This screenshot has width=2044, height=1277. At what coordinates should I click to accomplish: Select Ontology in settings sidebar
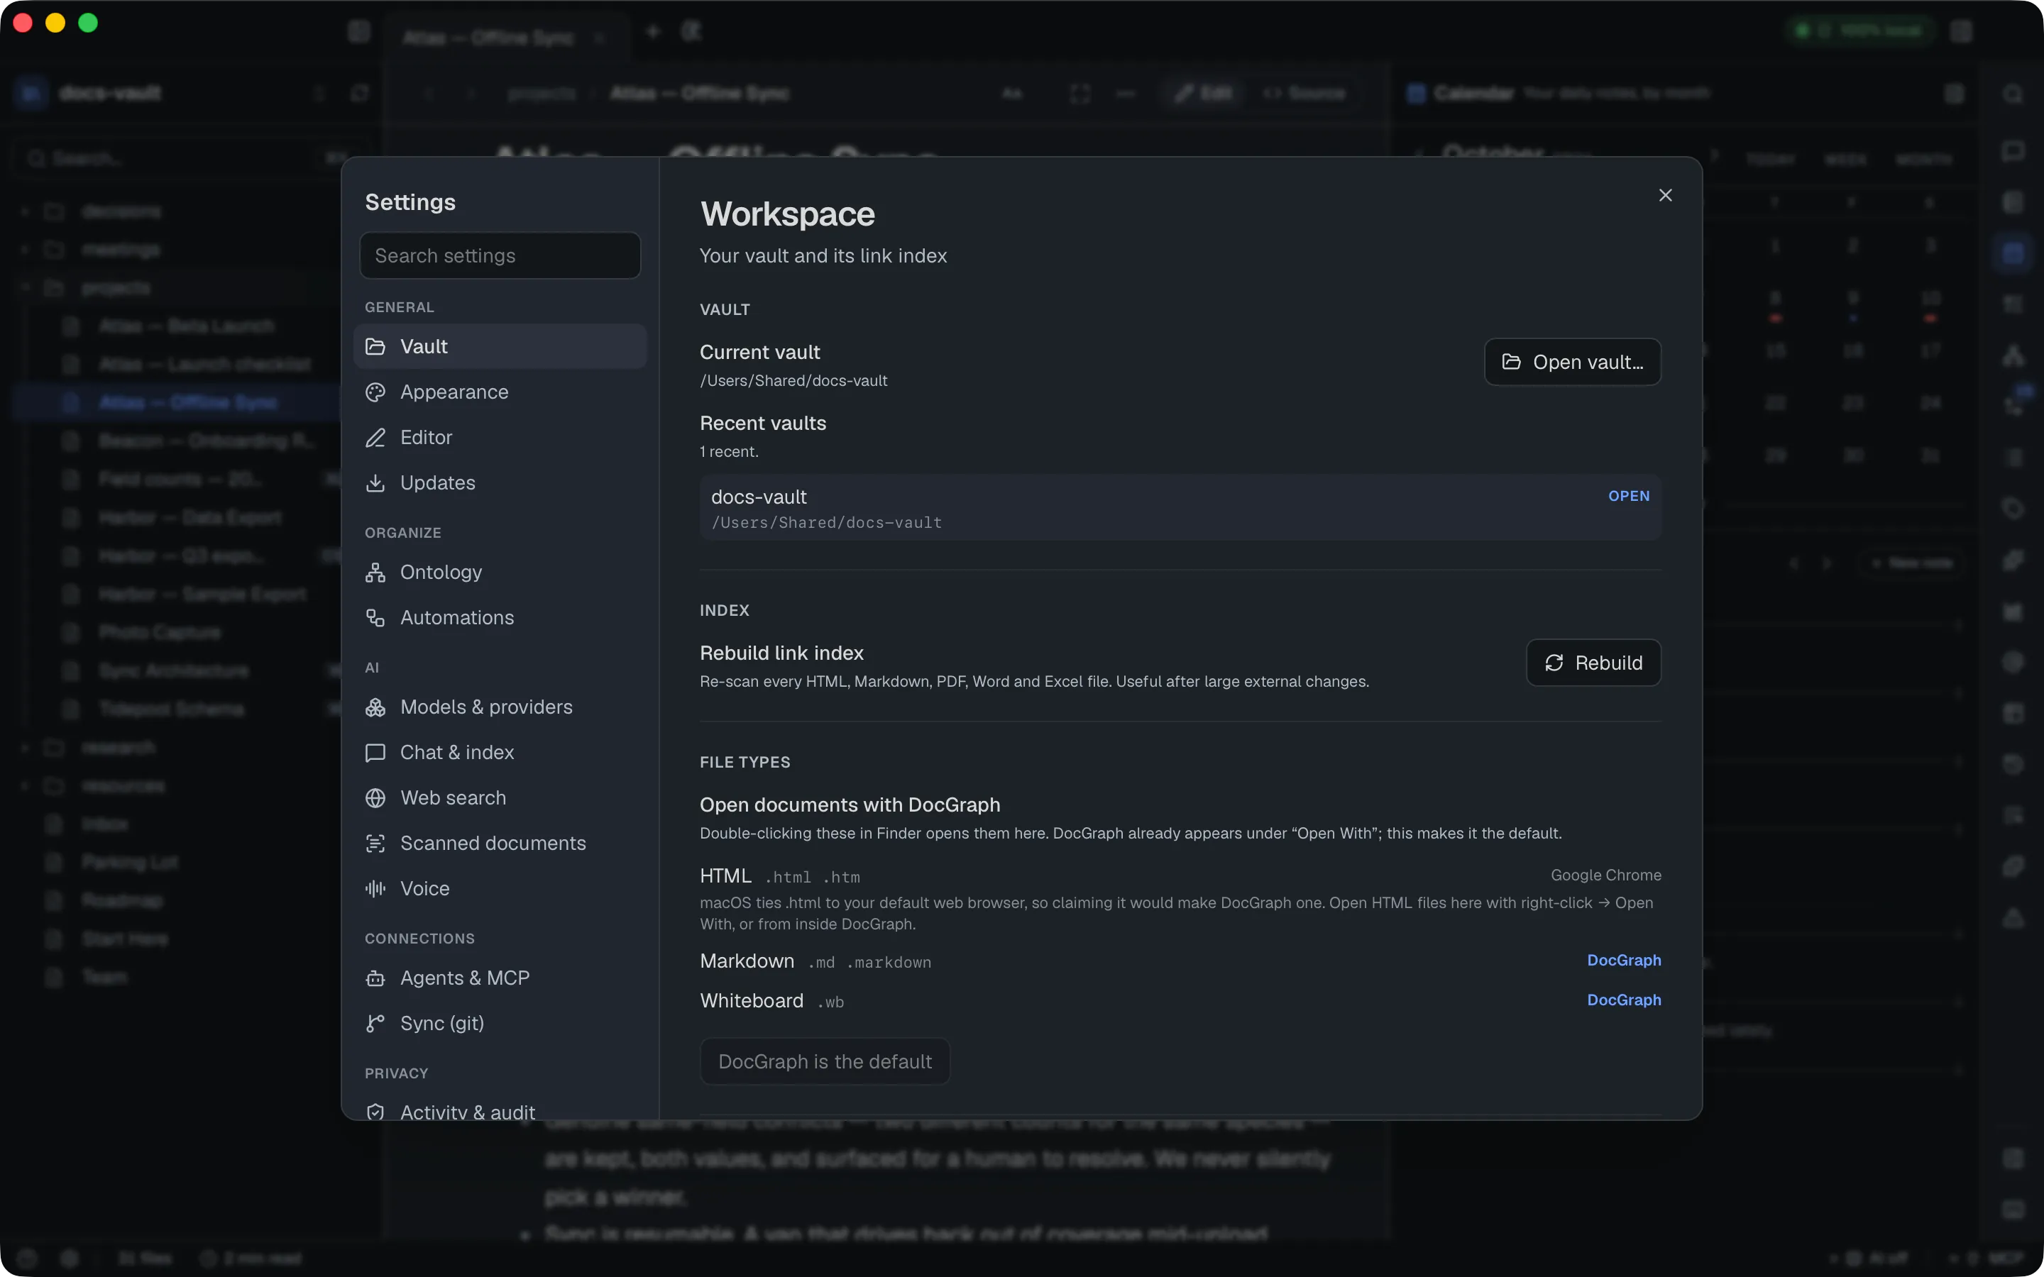coord(500,573)
